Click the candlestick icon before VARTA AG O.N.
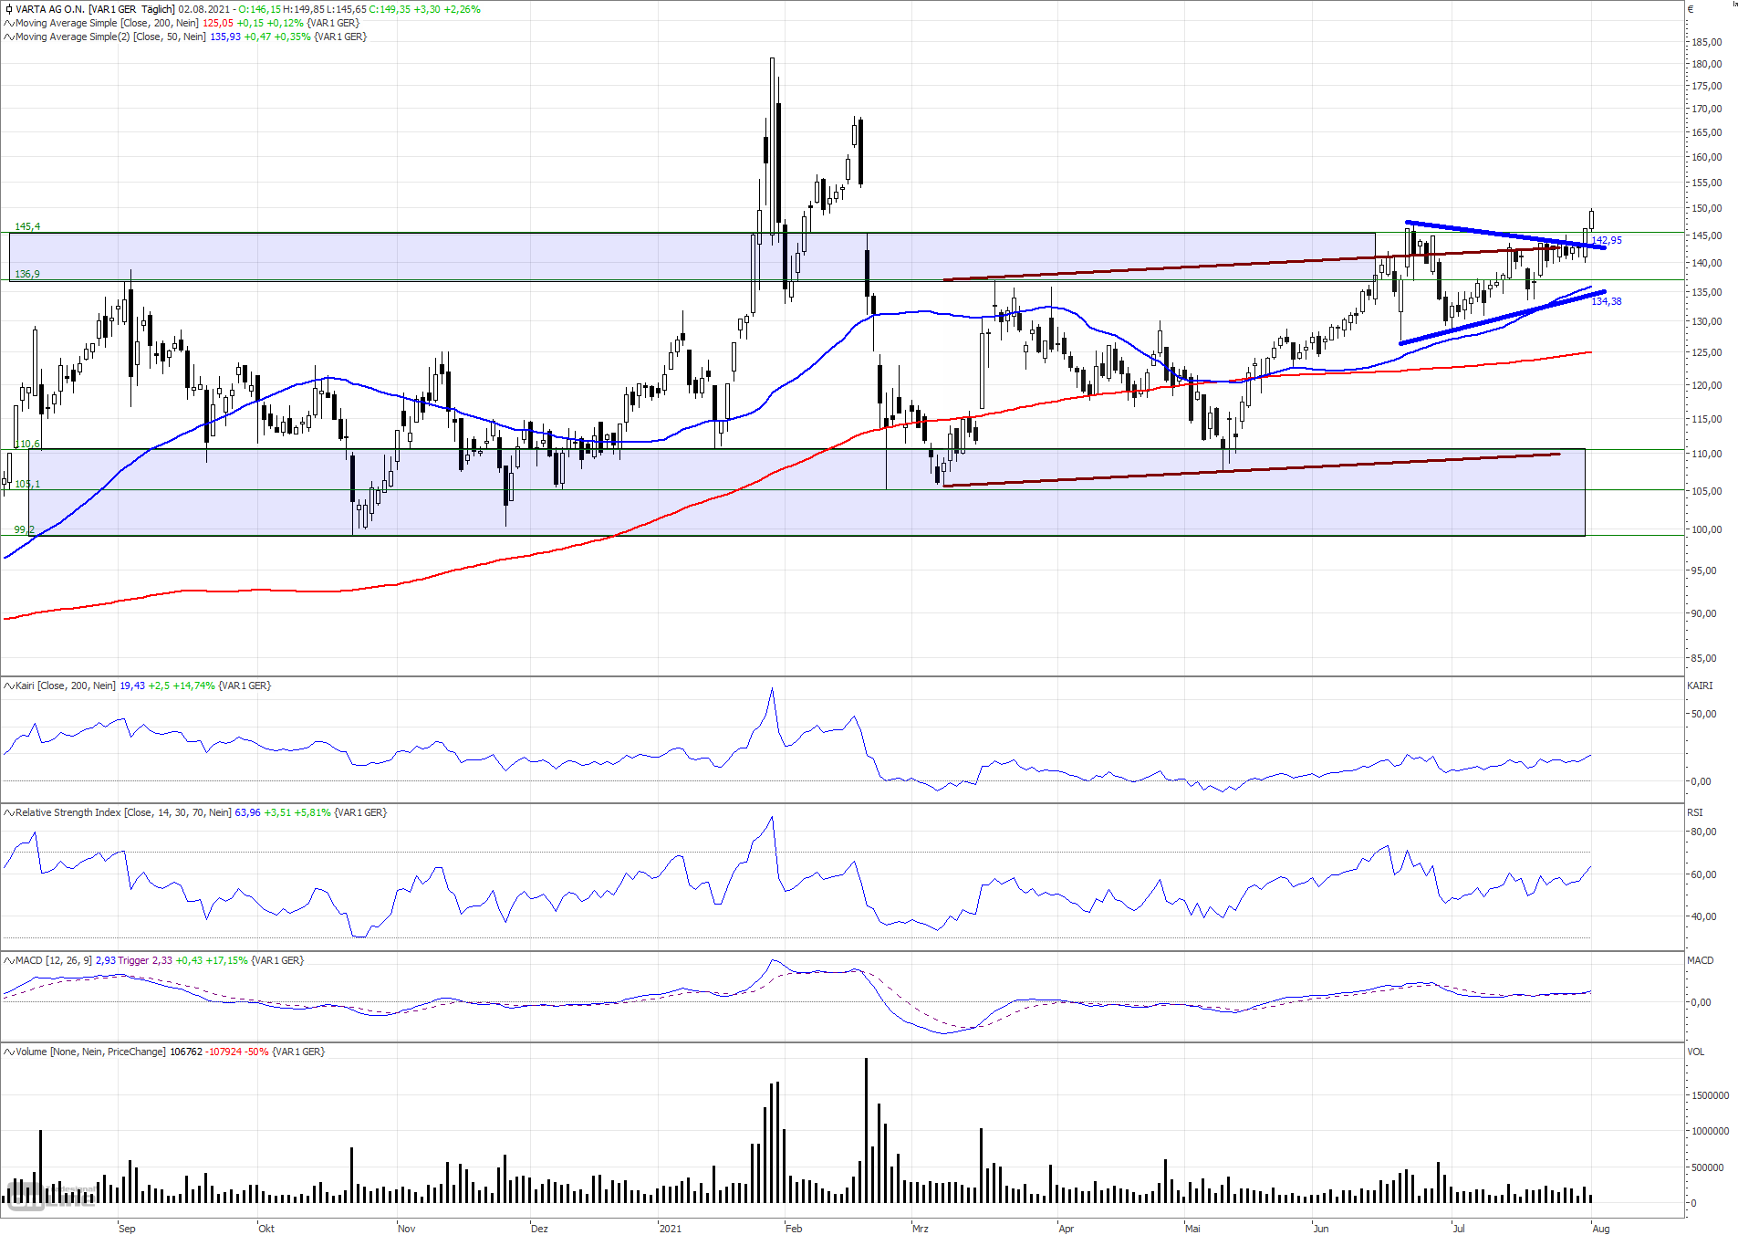The height and width of the screenshot is (1235, 1738). [8, 9]
